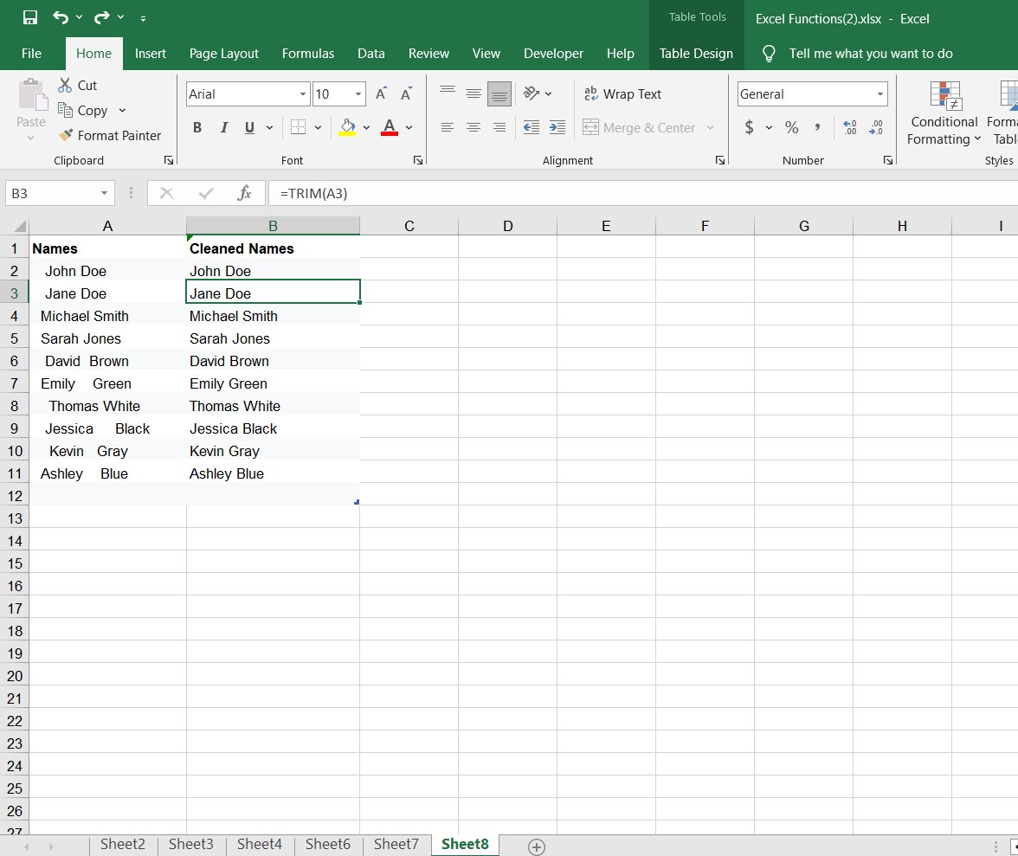The height and width of the screenshot is (856, 1018).
Task: Apply Percent Style
Action: (x=791, y=127)
